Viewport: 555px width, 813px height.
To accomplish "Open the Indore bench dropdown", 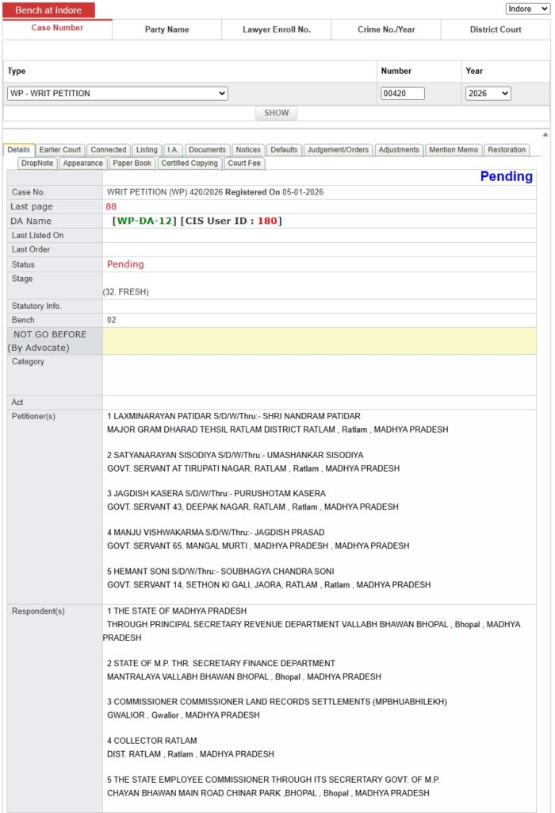I will click(x=527, y=9).
